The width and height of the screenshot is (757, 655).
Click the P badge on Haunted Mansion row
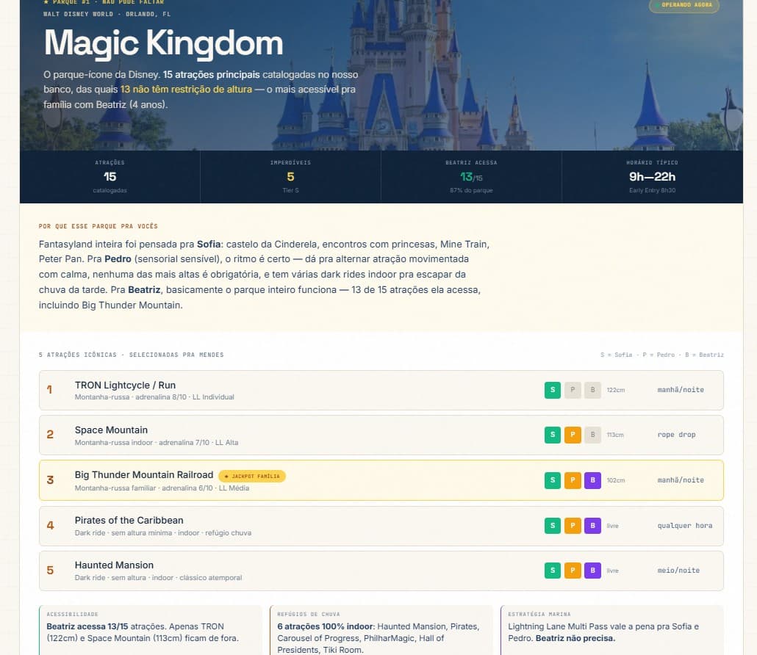click(x=573, y=570)
